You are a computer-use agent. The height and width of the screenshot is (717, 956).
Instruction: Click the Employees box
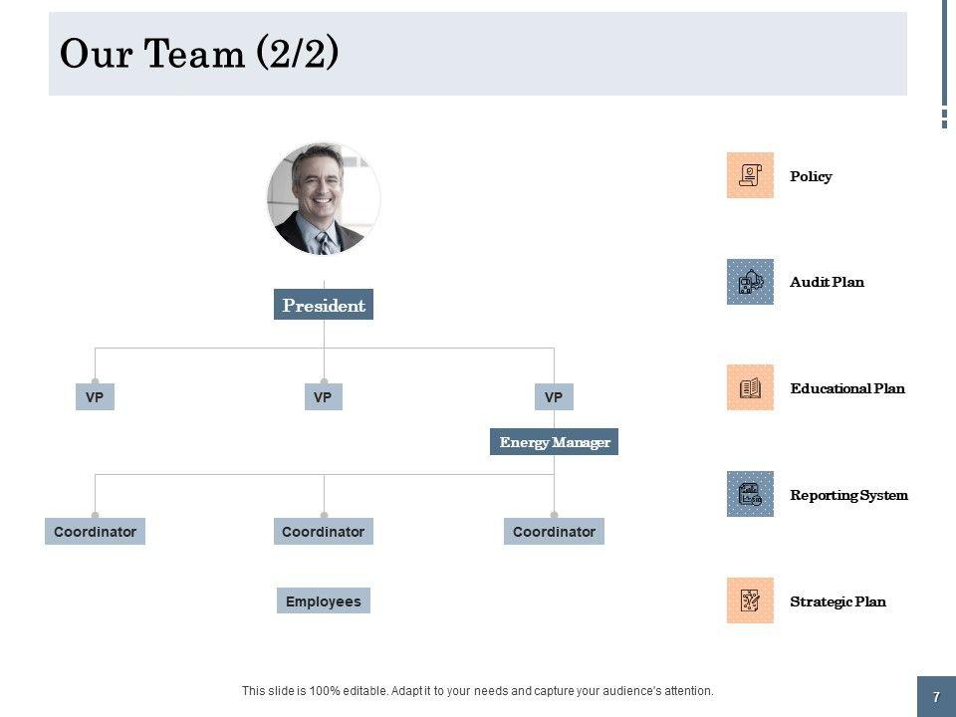(323, 600)
